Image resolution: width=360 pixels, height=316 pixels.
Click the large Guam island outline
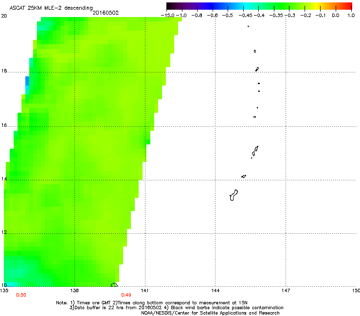pos(234,195)
